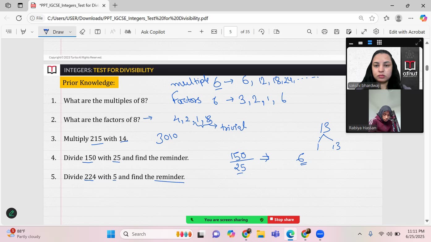Image resolution: width=431 pixels, height=242 pixels.
Task: Click the Rotate page icon
Action: [261, 31]
